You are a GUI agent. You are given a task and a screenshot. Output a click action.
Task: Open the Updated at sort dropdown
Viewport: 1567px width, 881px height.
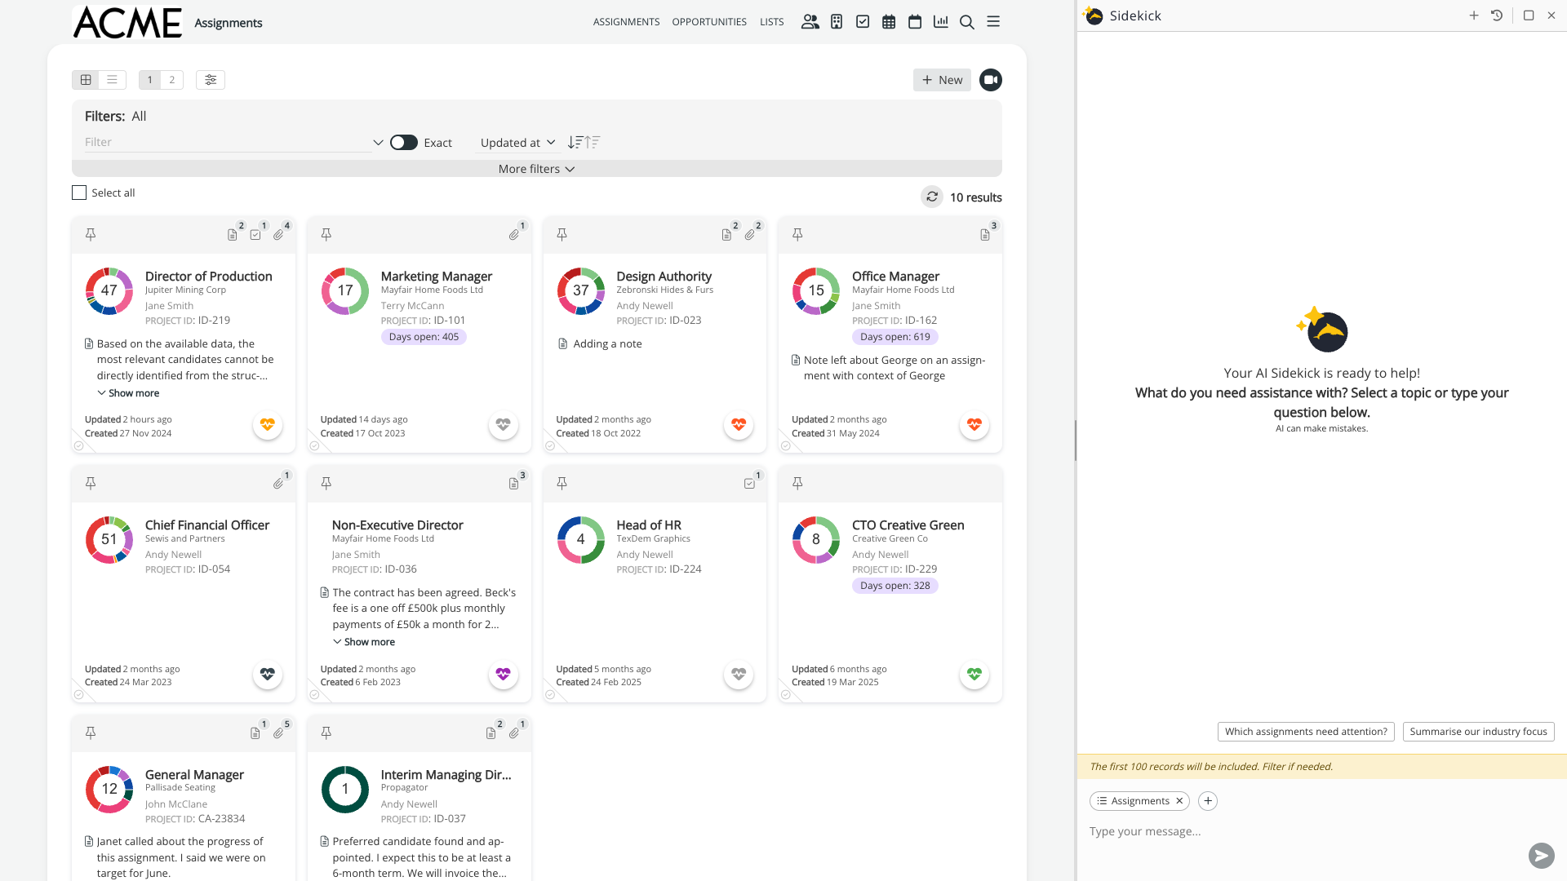[517, 143]
